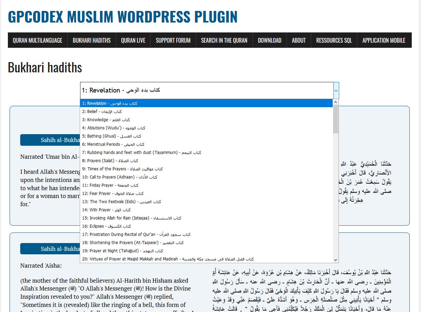Select option 7: Rubbing hands and feet with dust (Tayammum)
The image size is (421, 312).
coord(206,152)
